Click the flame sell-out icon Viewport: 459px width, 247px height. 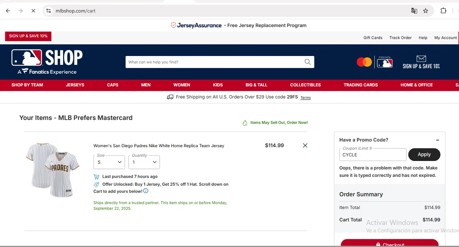click(245, 123)
